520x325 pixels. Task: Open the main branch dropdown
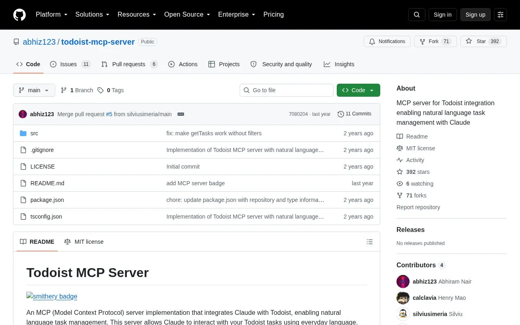click(x=34, y=90)
